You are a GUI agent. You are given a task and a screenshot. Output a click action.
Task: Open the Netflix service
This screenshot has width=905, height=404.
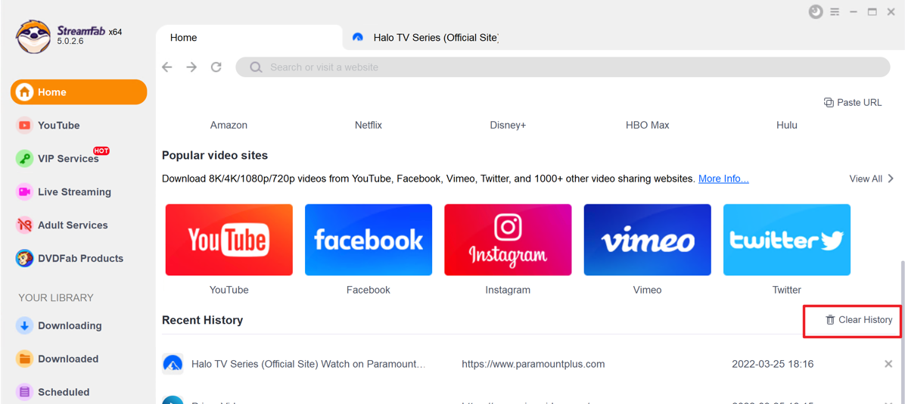(369, 125)
